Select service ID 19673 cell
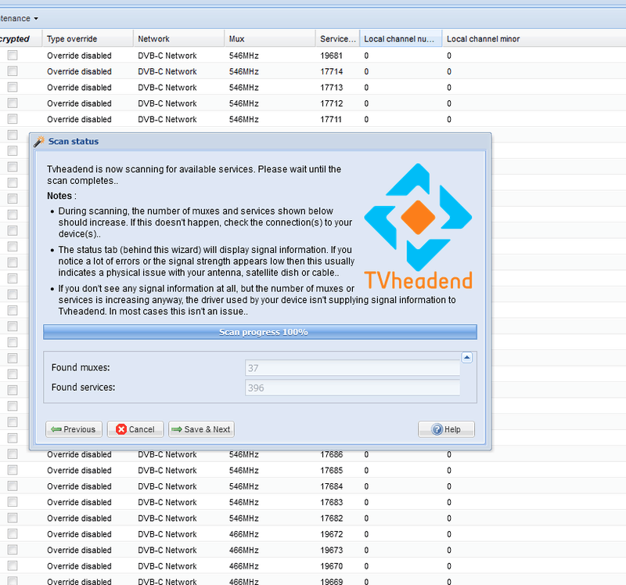626x585 pixels. [x=331, y=551]
